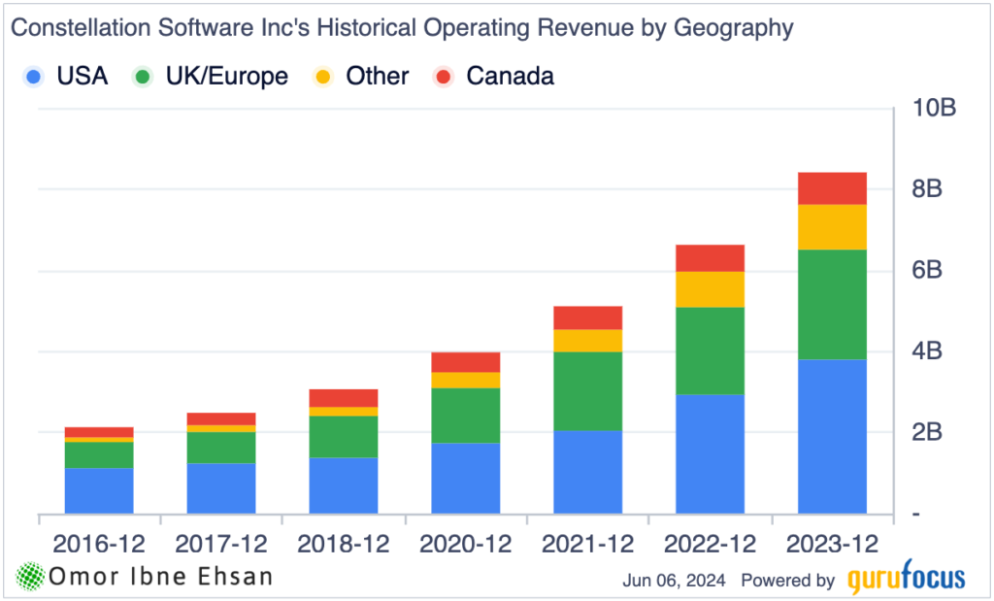Toggle the Other series via yellow legend dot
The image size is (994, 601).
325,77
